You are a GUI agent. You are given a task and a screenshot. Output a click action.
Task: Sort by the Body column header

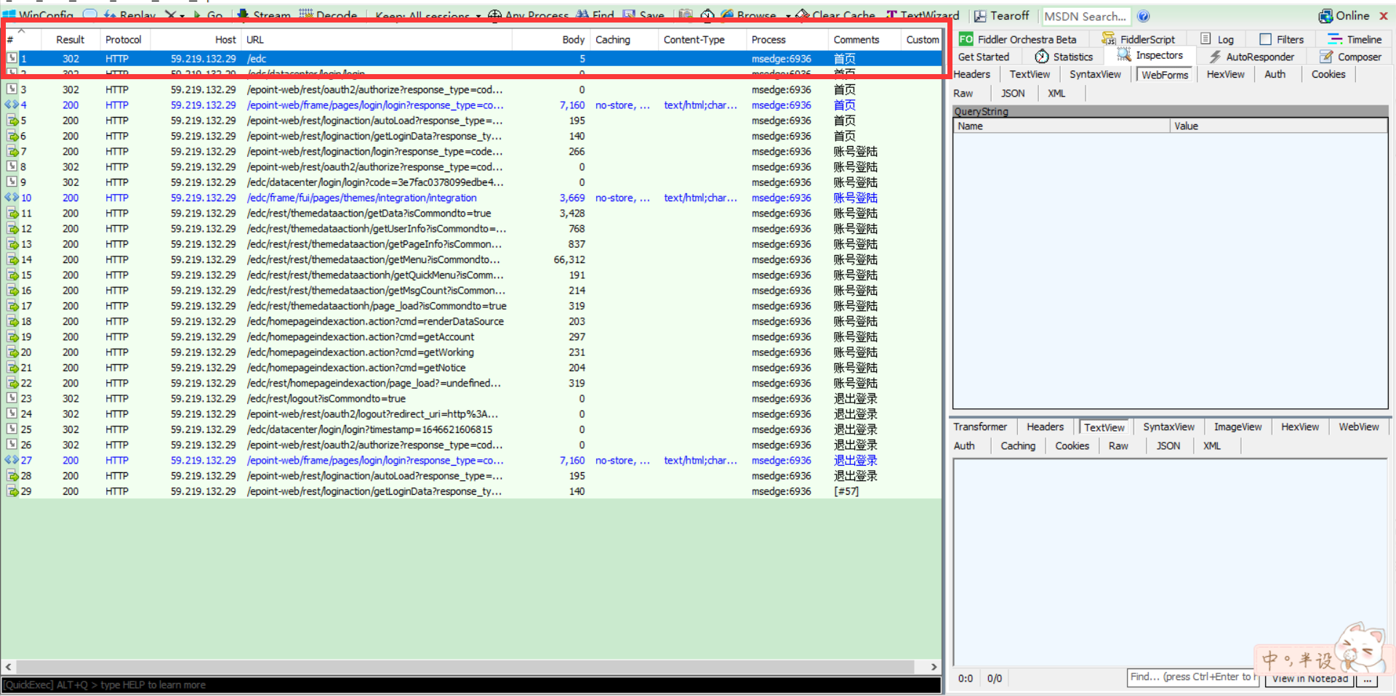[x=552, y=39]
